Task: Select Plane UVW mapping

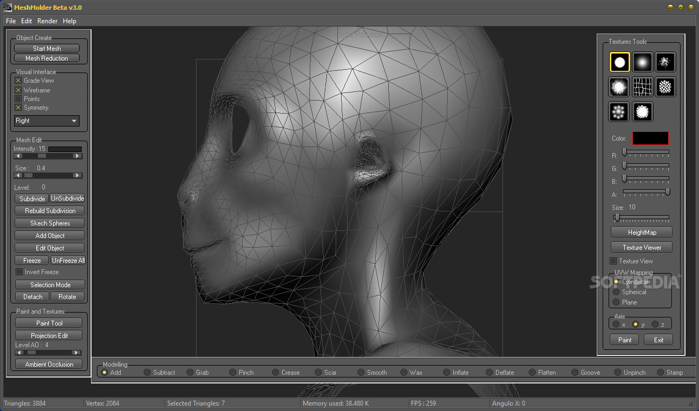Action: (x=616, y=302)
